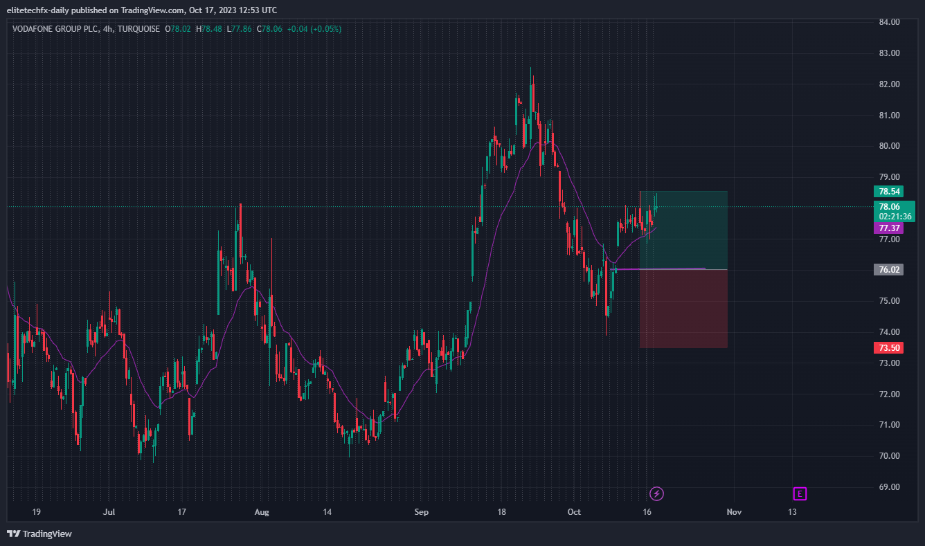The height and width of the screenshot is (546, 925).
Task: Click the purple 77.37 moving average label
Action: [889, 228]
